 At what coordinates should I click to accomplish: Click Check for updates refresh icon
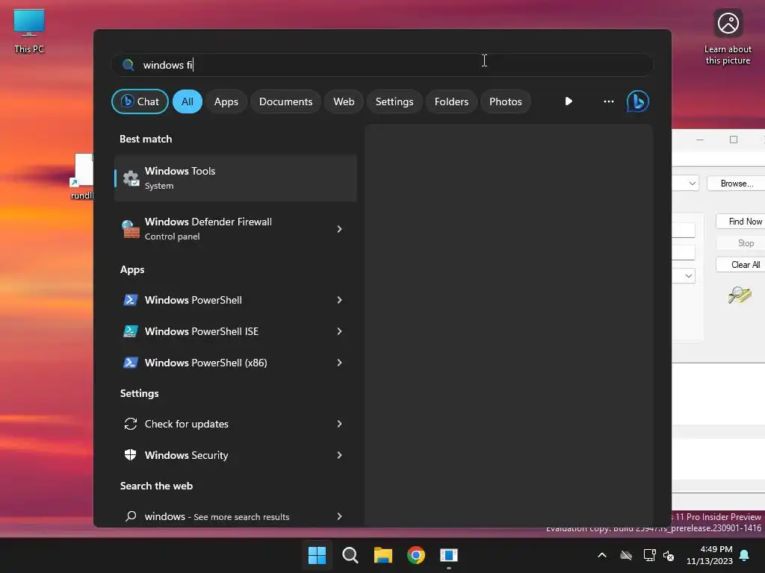[130, 424]
